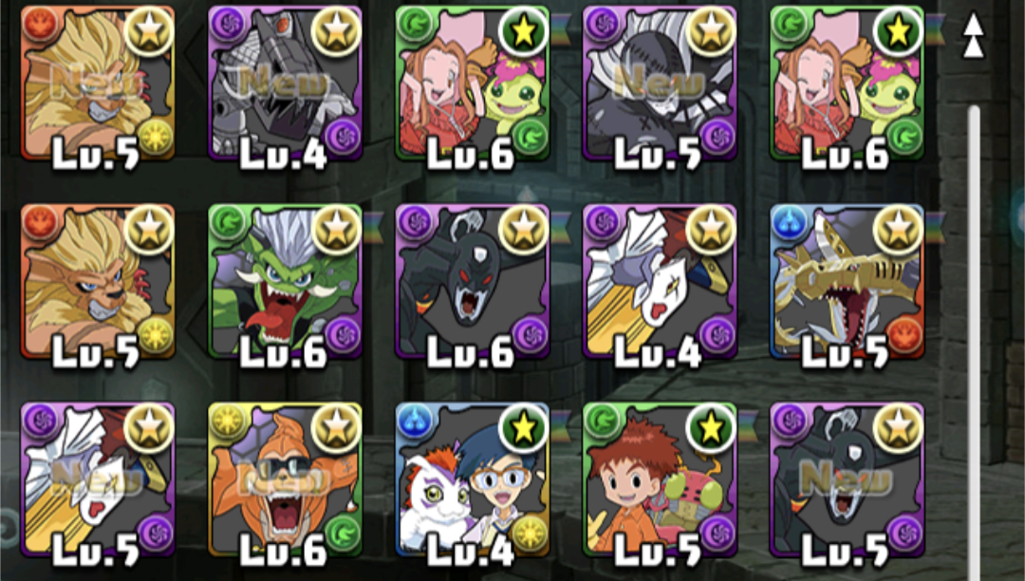
Task: Click the green star badge on first girl card
Action: [x=523, y=31]
